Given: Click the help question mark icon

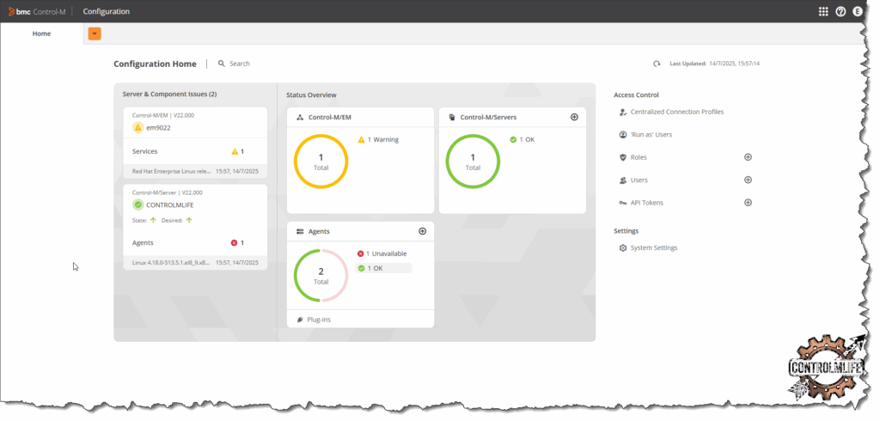Looking at the screenshot, I should click(x=840, y=12).
